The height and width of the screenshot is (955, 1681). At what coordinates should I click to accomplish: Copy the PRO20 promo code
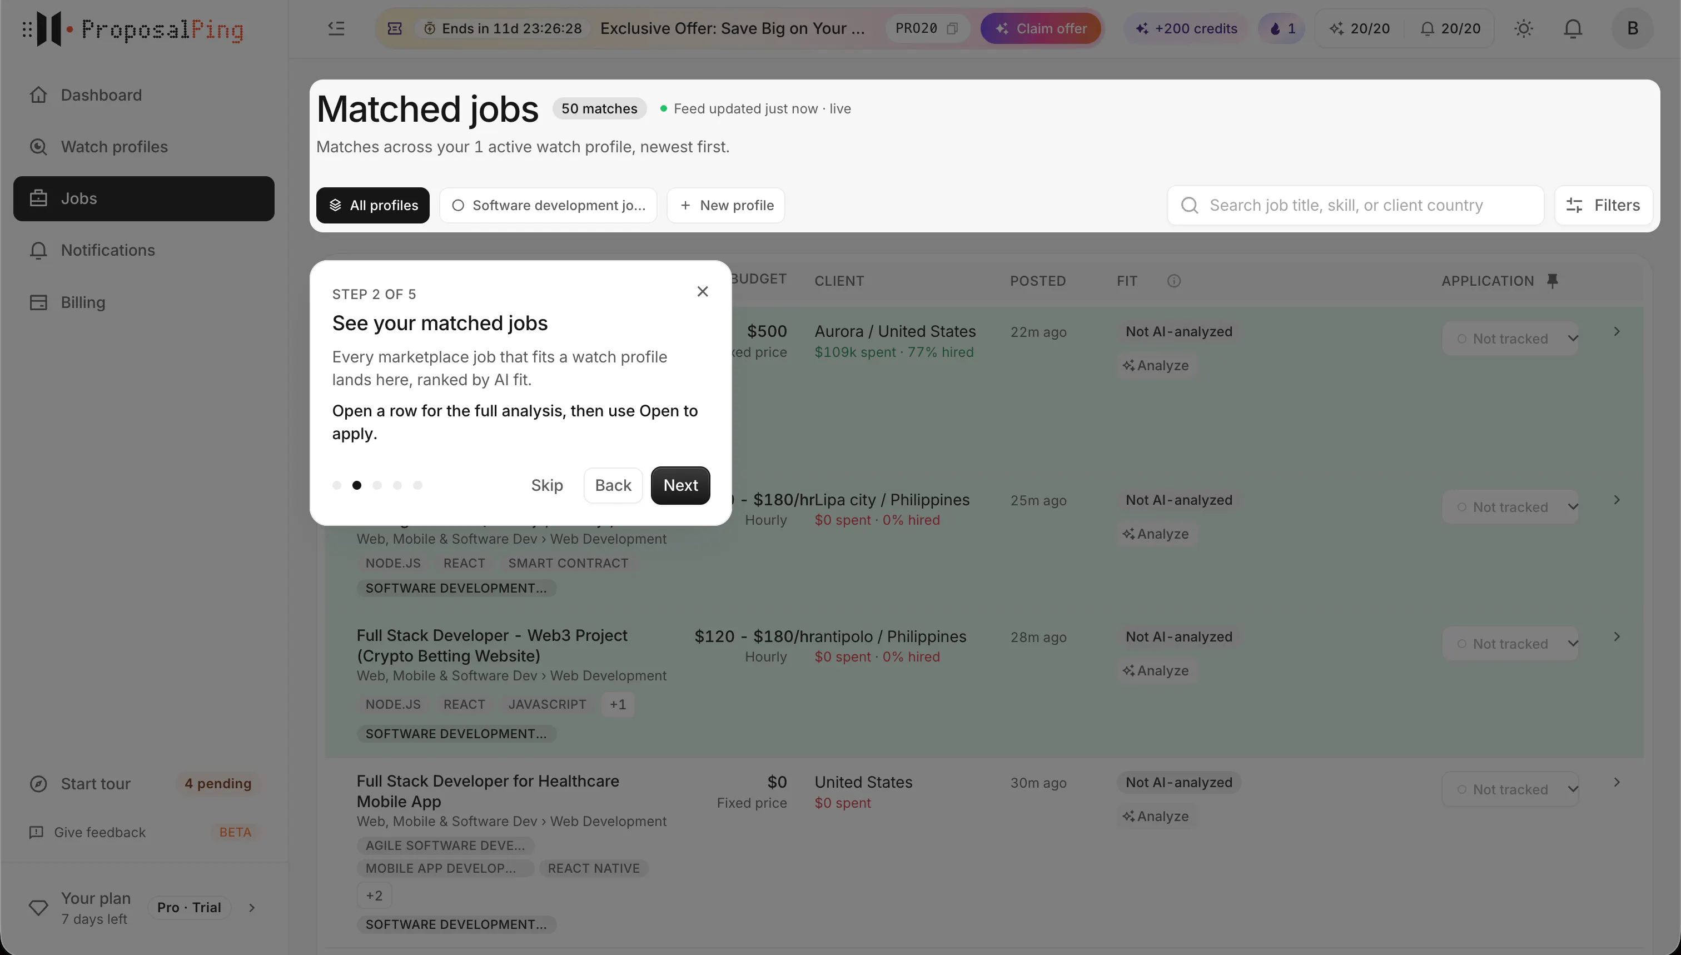click(952, 28)
